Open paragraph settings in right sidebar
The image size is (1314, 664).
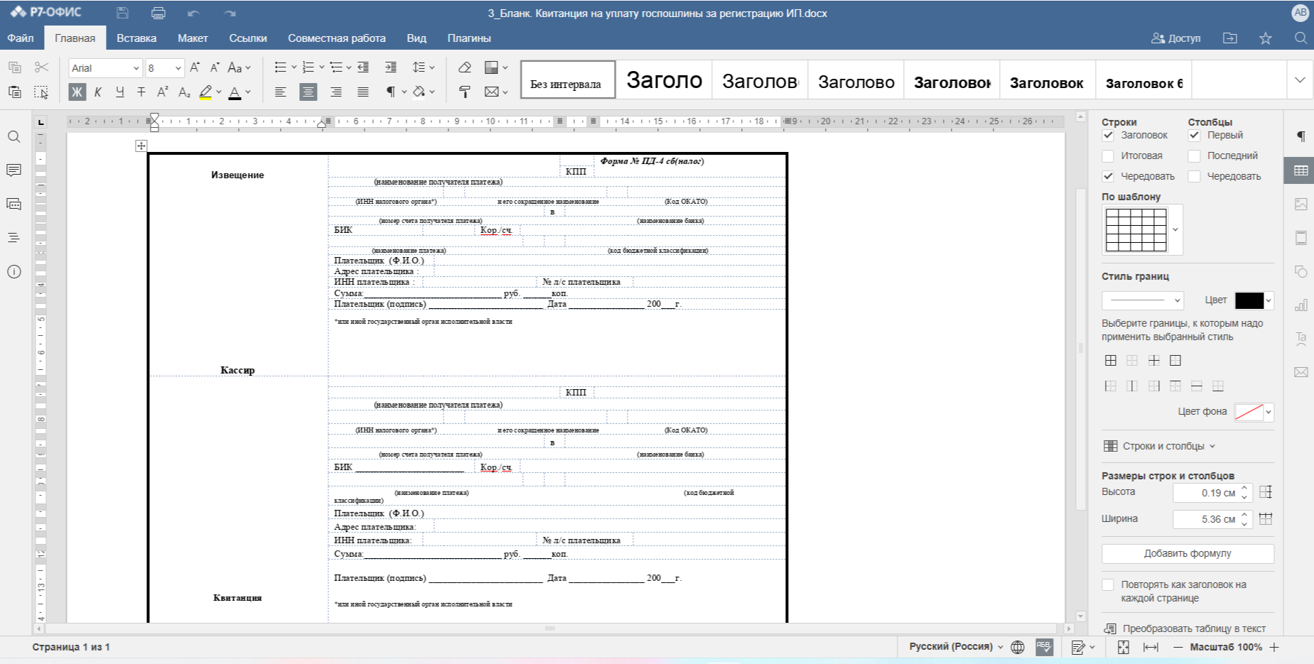[x=1300, y=136]
